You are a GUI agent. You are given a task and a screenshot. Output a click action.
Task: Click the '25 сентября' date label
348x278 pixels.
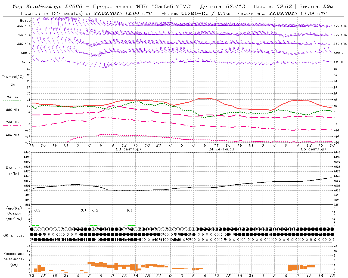pos(313,149)
